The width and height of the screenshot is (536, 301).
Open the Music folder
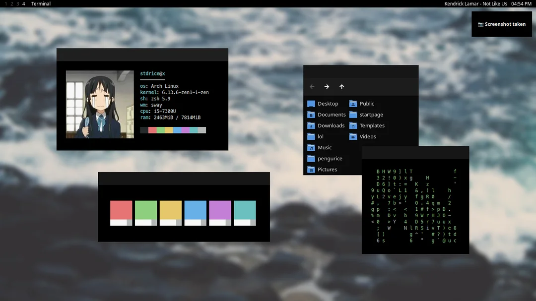(319, 147)
